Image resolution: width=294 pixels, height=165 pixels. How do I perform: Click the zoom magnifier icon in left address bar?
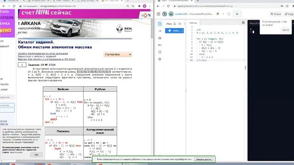(128, 6)
